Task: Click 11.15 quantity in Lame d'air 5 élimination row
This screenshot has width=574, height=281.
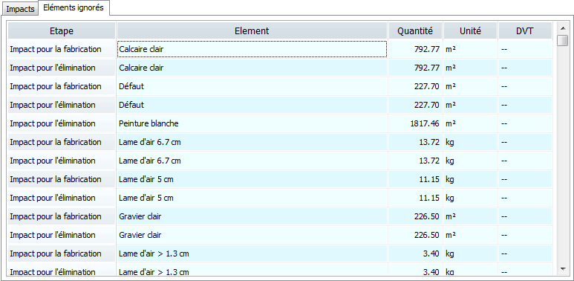Action: point(415,198)
